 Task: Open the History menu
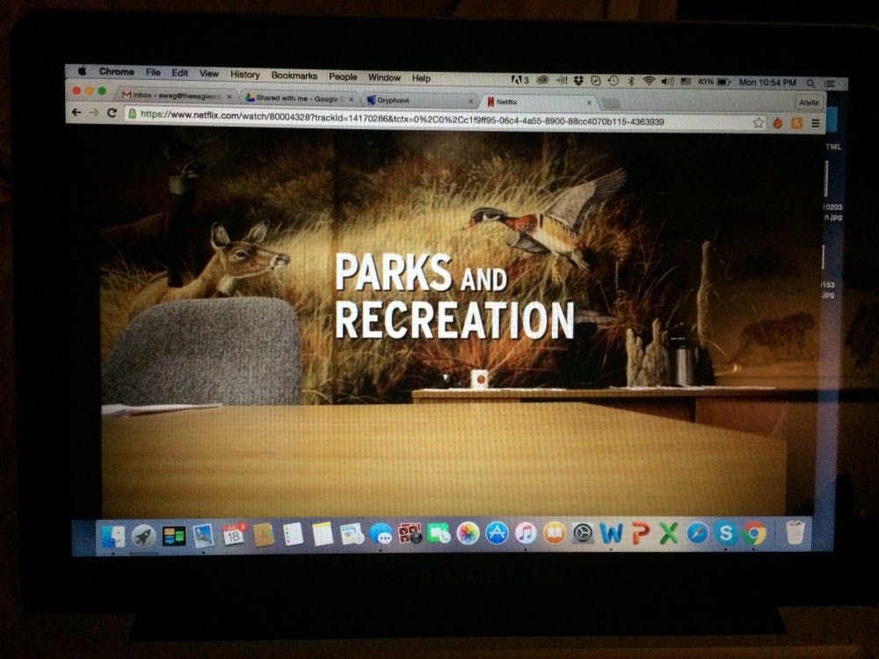pyautogui.click(x=244, y=75)
